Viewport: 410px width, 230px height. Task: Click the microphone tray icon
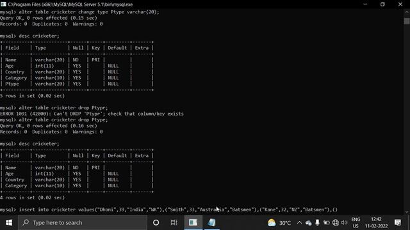[317, 222]
